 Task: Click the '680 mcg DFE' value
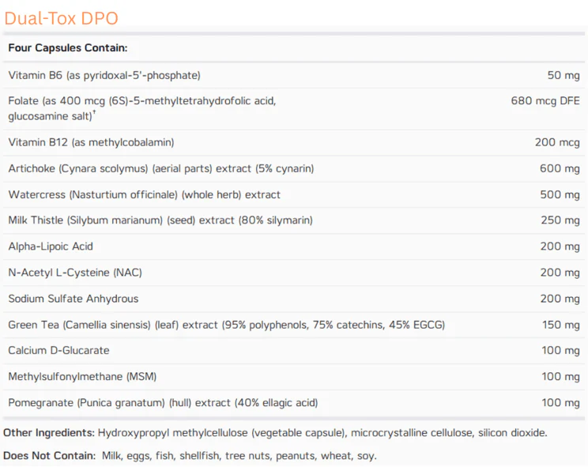pos(545,100)
